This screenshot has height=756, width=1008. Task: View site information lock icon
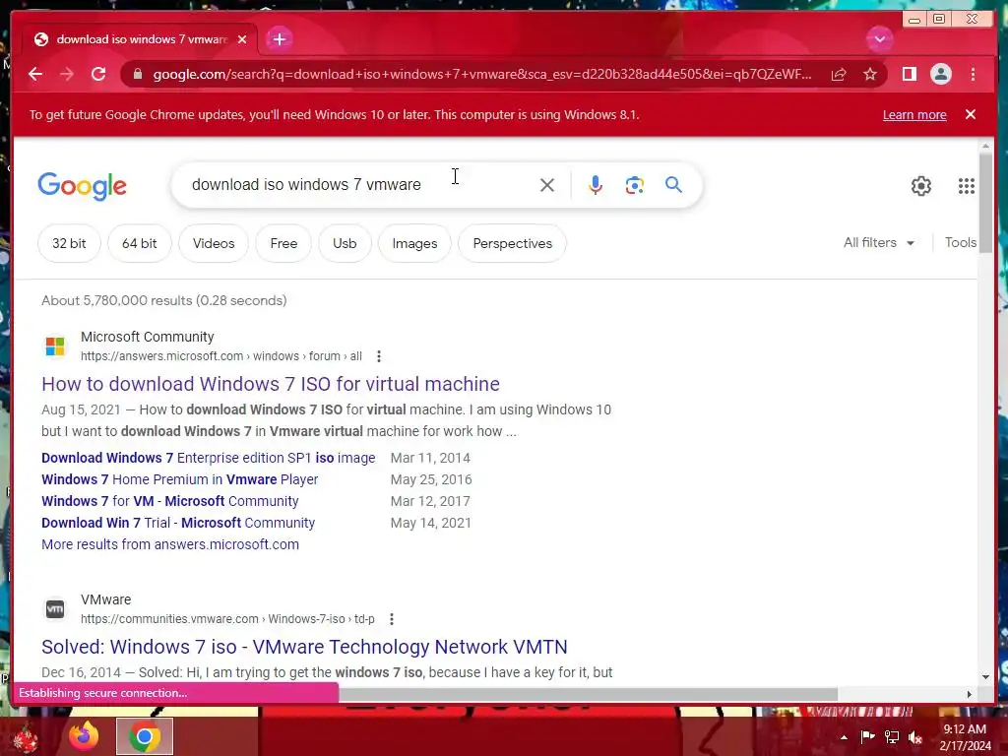tap(137, 74)
